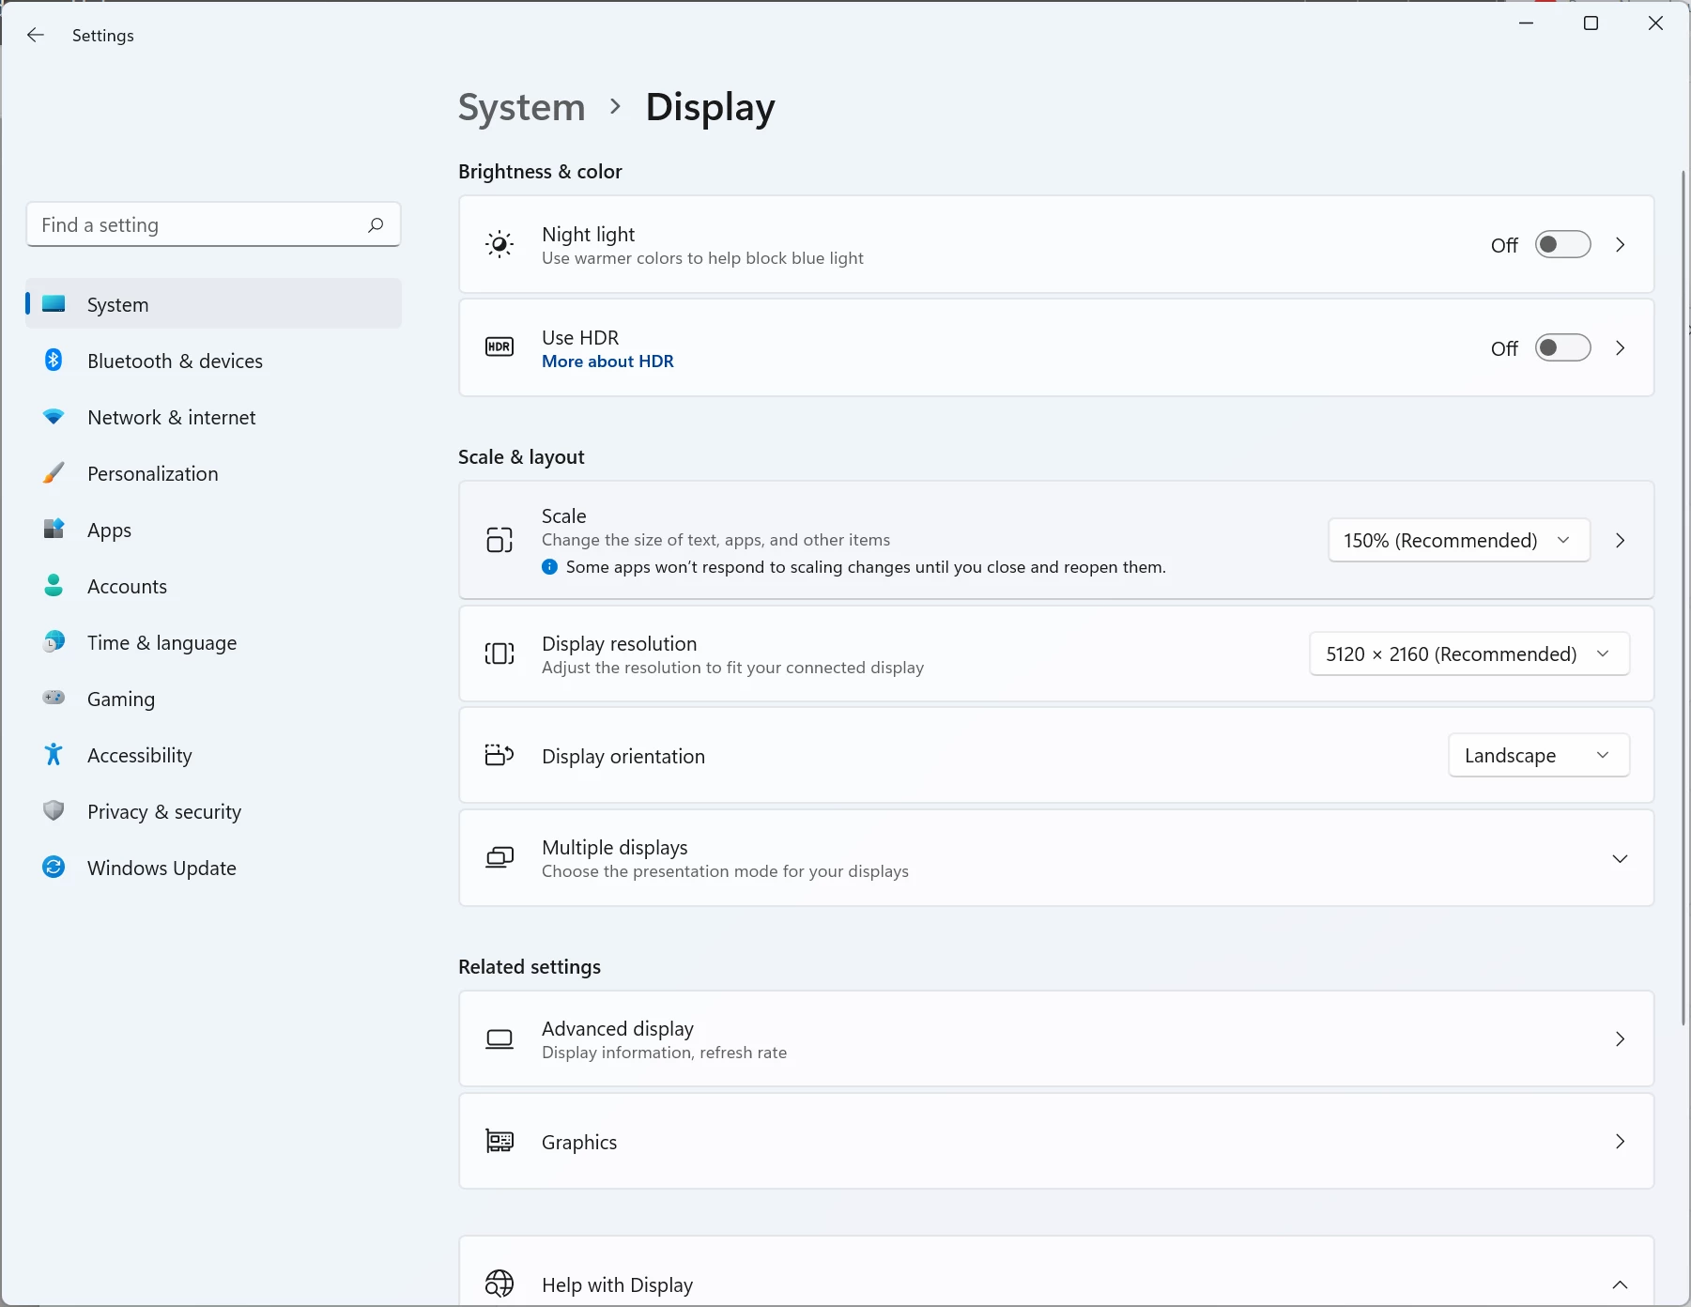The width and height of the screenshot is (1691, 1307).
Task: Open the Landscape orientation dropdown
Action: 1539,756
